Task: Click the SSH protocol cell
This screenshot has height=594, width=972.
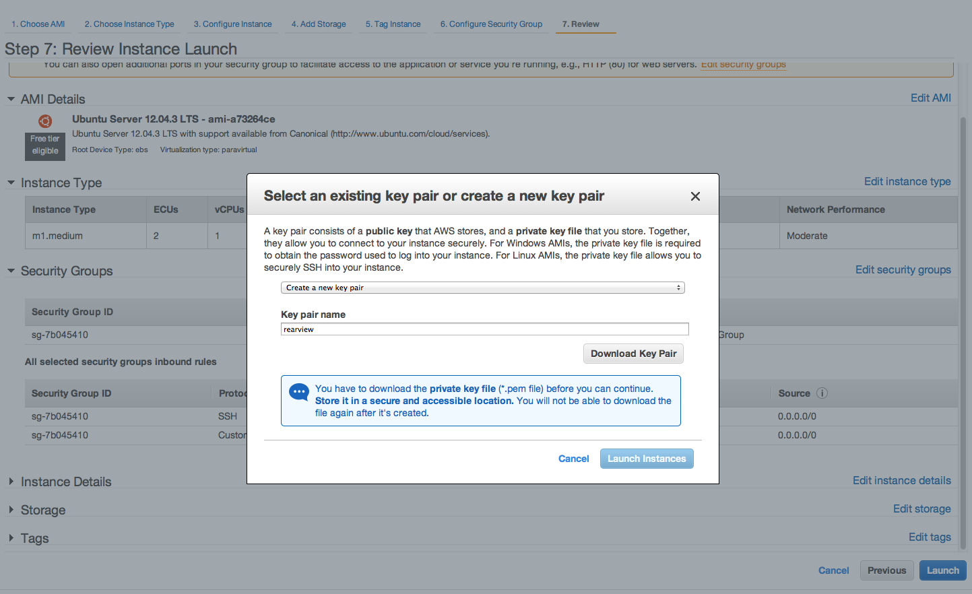Action: point(228,416)
